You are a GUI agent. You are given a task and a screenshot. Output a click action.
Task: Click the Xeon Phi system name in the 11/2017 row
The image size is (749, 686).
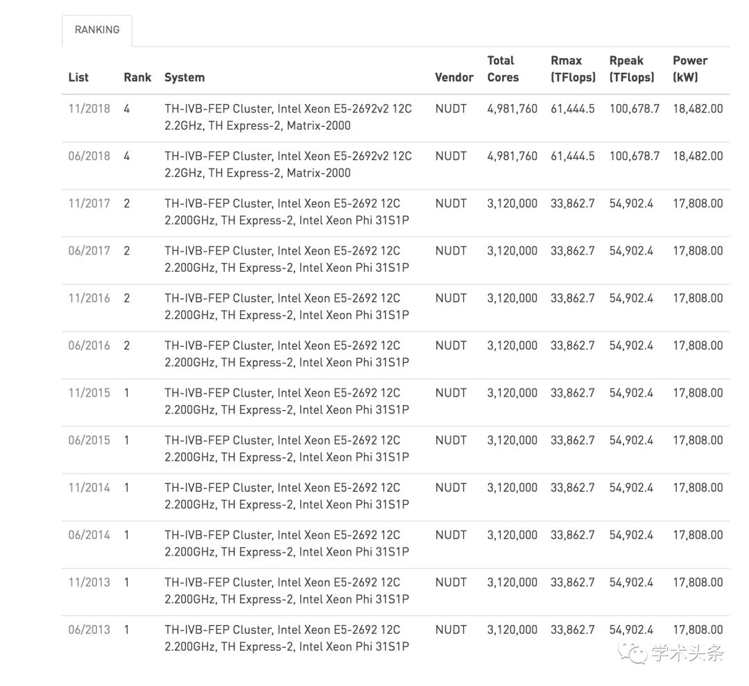[286, 212]
